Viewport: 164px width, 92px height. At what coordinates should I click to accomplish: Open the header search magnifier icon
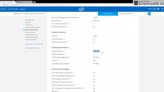[x=162, y=9]
